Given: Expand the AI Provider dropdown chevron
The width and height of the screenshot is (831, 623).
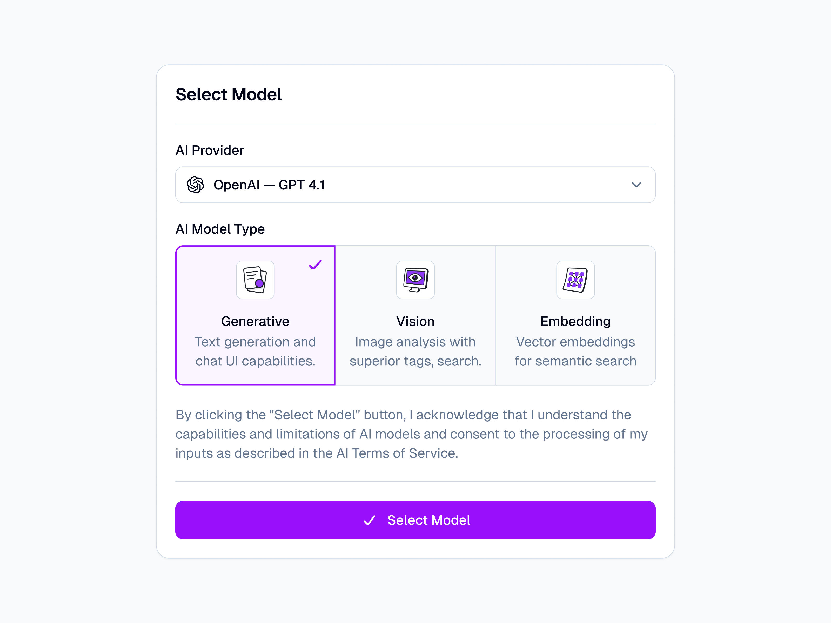Looking at the screenshot, I should coord(636,185).
